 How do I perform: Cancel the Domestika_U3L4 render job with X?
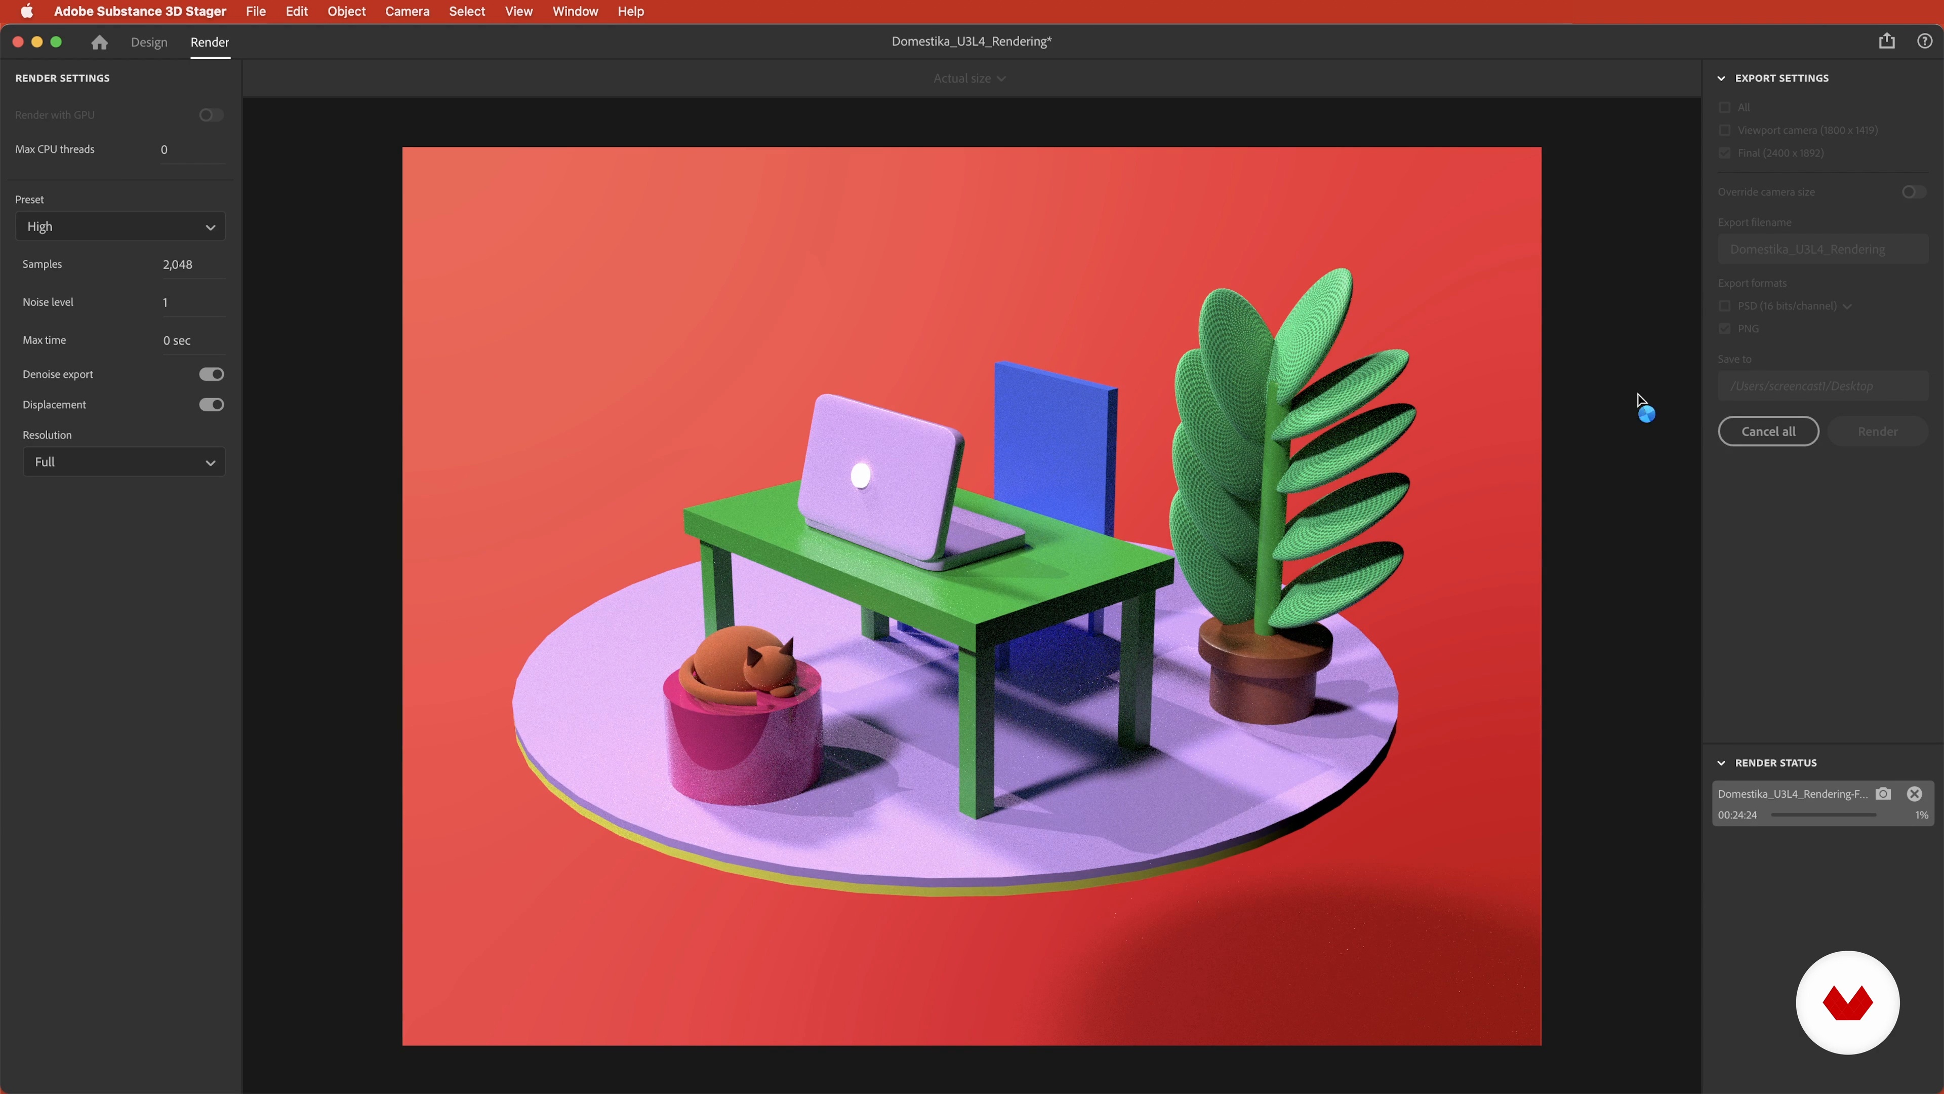pos(1915,794)
